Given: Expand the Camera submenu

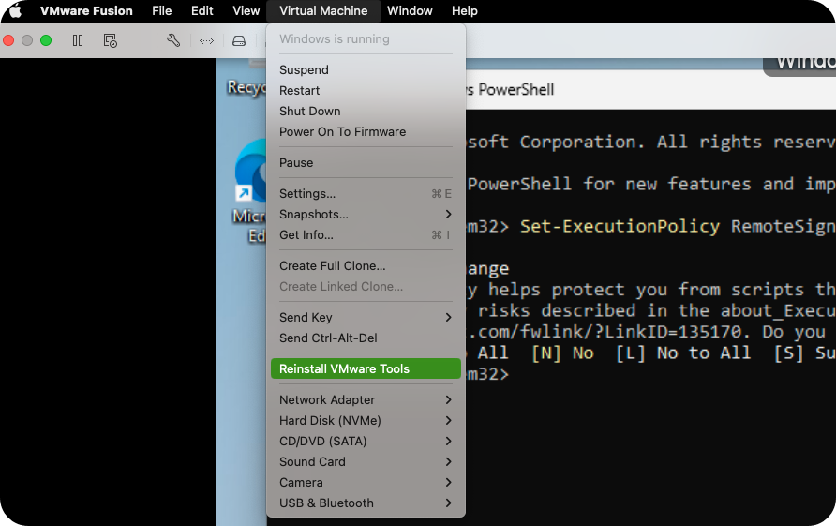Looking at the screenshot, I should (366, 482).
